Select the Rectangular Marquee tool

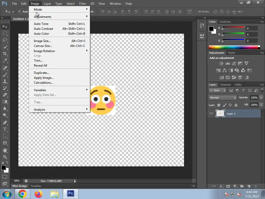tap(5, 33)
